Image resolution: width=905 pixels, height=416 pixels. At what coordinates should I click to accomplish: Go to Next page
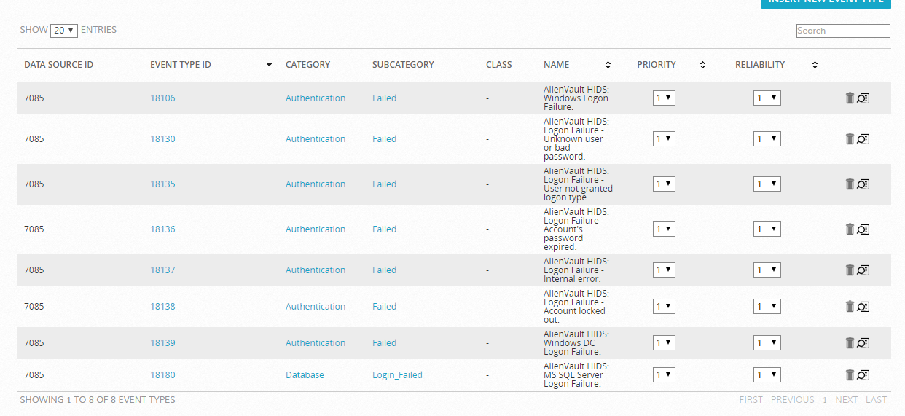pos(846,399)
